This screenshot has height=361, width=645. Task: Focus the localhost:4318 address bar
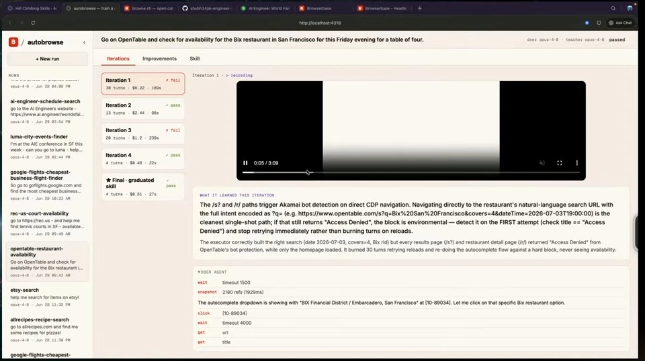click(x=320, y=23)
